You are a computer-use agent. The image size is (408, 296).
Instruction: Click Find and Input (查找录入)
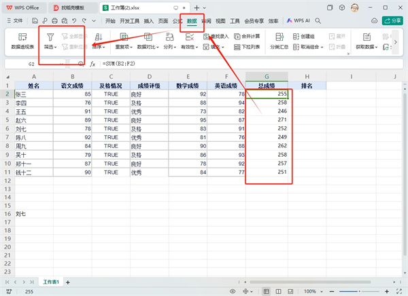pyautogui.click(x=216, y=37)
